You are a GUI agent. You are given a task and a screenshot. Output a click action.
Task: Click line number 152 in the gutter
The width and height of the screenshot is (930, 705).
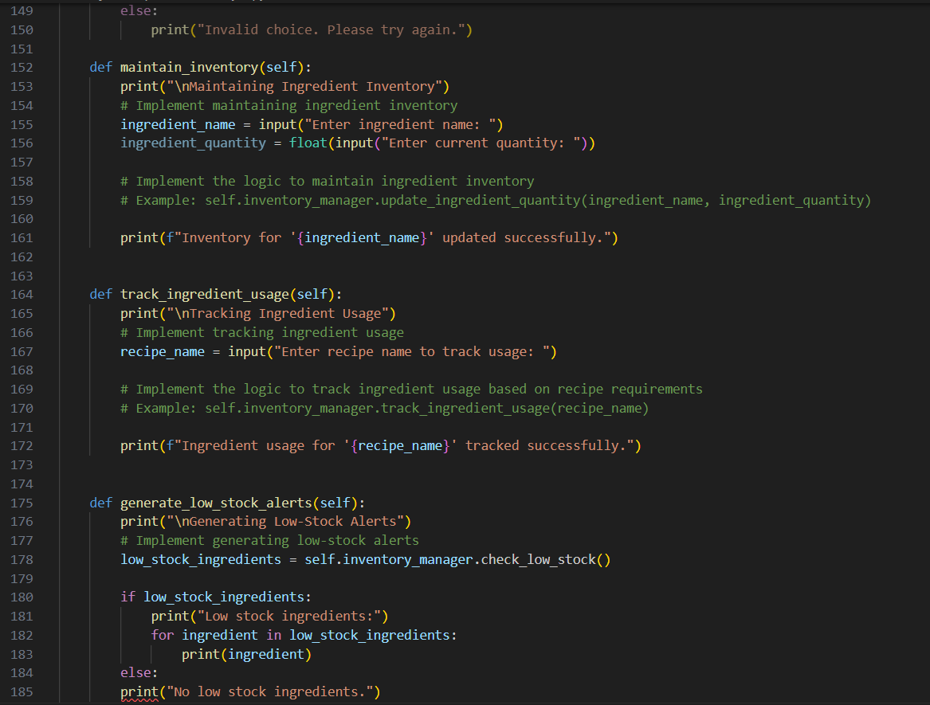pyautogui.click(x=22, y=68)
